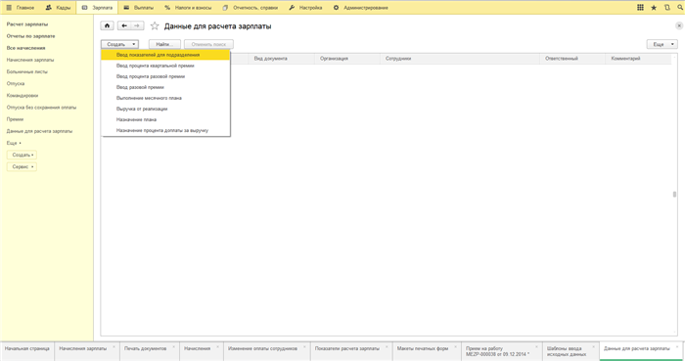Navigate forward with right arrow
The image size is (685, 361).
tap(137, 25)
